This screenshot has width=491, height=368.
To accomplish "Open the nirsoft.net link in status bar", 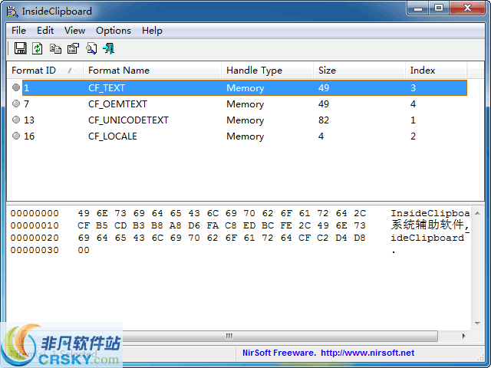I will pos(367,353).
